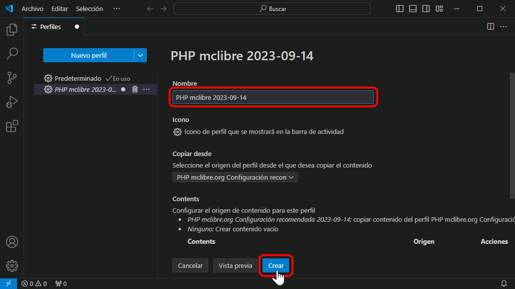Open the Extensions view
This screenshot has width=515, height=289.
point(12,126)
